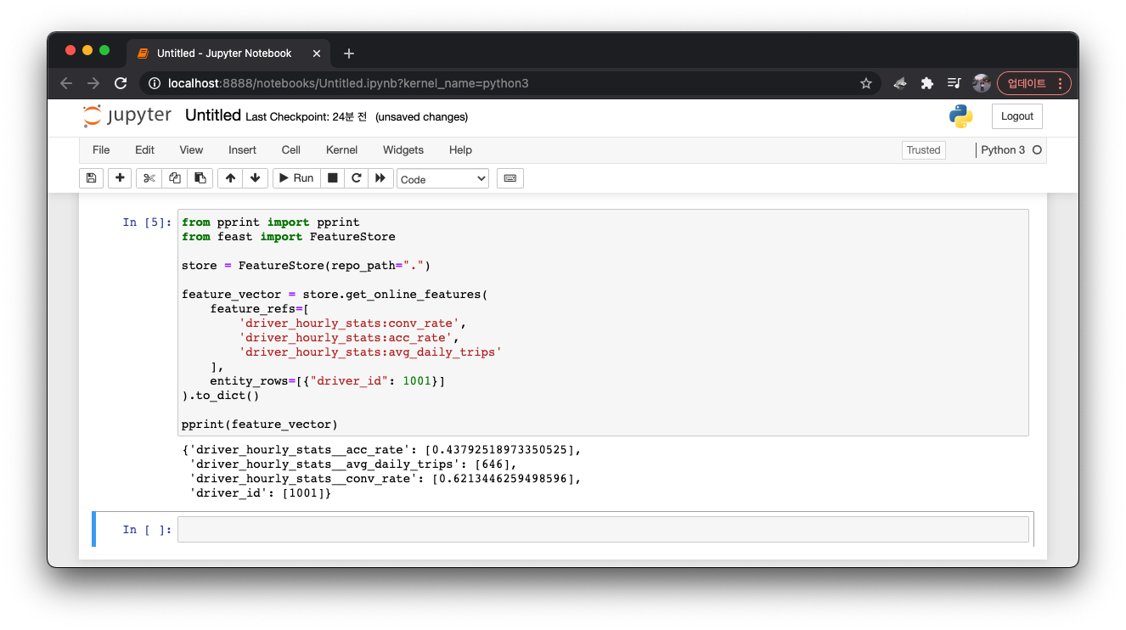
Task: Open the Kernel menu
Action: point(341,149)
